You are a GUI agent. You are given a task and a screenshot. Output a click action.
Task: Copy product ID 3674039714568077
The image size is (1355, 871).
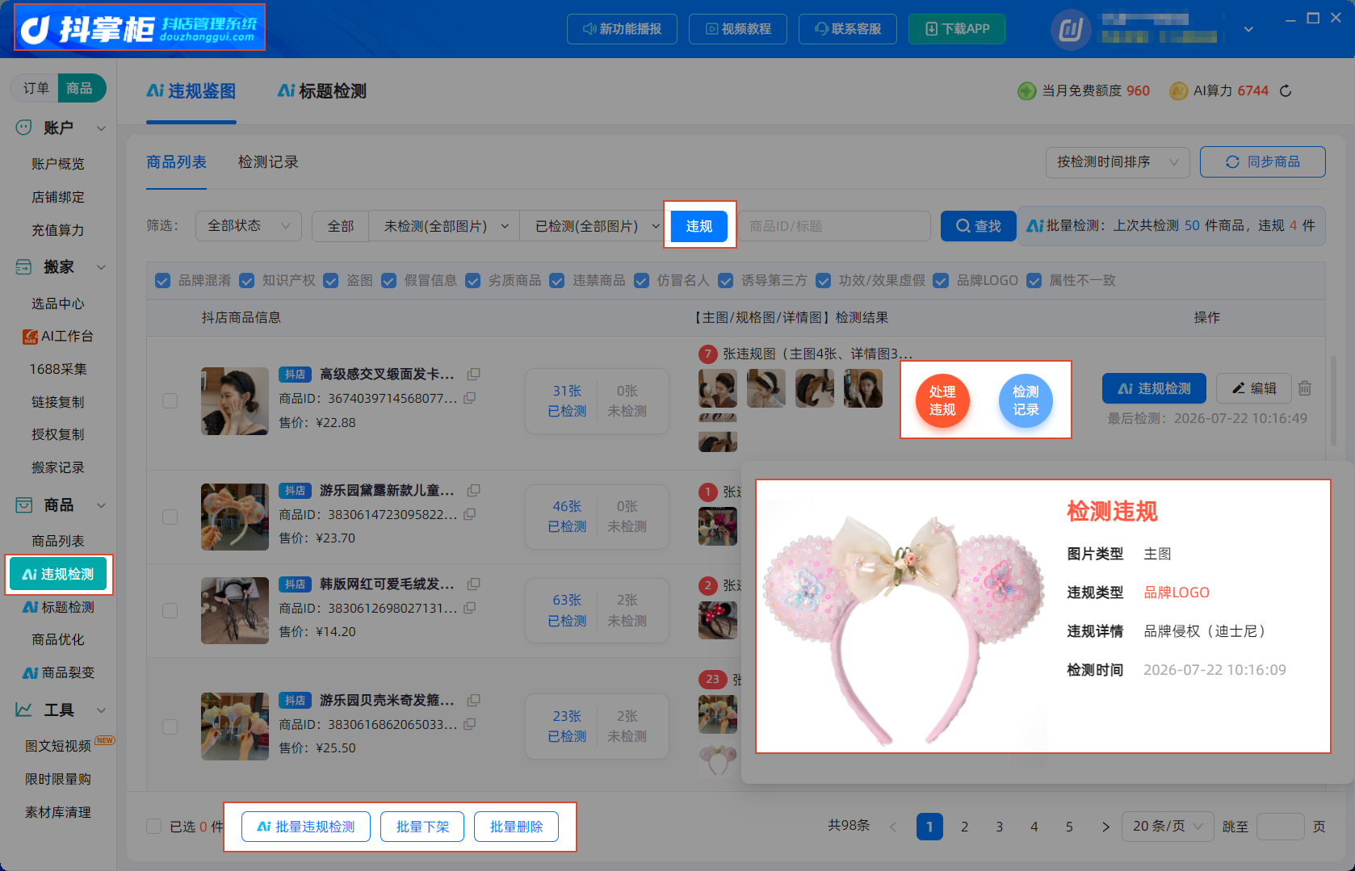(x=470, y=398)
